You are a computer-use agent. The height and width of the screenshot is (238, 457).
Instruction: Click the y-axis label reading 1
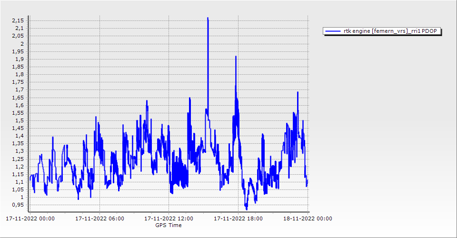(21, 197)
